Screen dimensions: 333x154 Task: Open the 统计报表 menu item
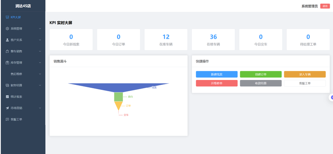coord(23,97)
